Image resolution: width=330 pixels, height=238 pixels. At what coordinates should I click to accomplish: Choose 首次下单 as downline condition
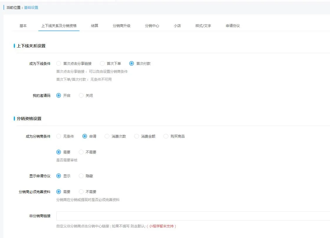(102, 63)
